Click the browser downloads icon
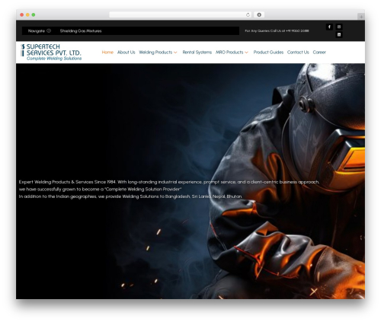 [259, 14]
